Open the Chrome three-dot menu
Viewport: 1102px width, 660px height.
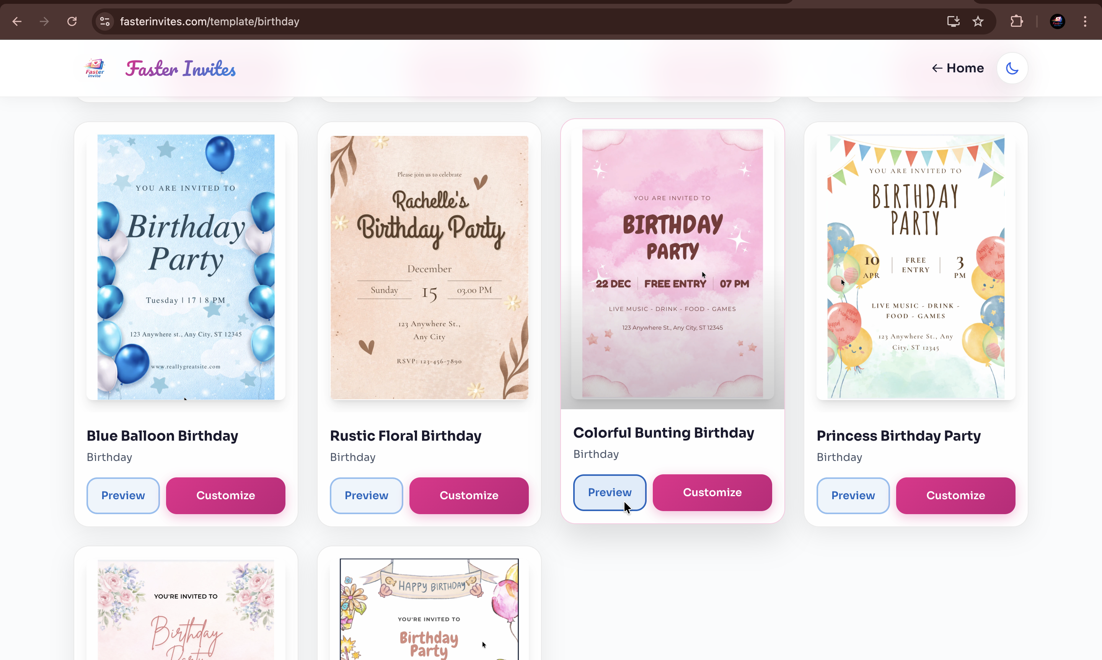click(1085, 21)
